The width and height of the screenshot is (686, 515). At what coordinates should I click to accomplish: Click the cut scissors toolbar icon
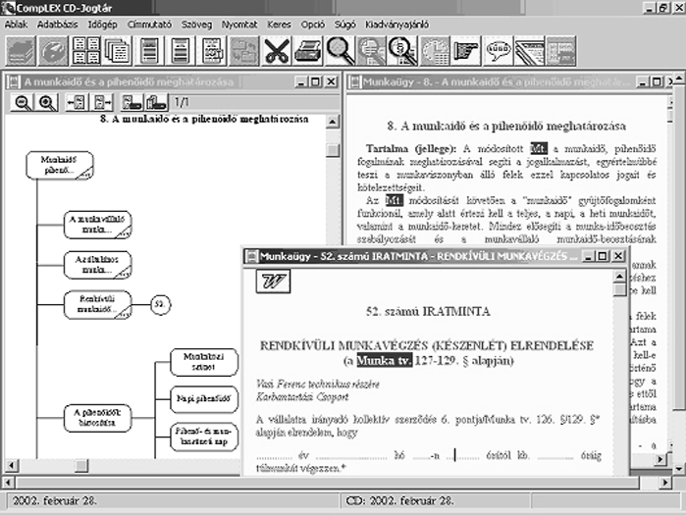276,51
